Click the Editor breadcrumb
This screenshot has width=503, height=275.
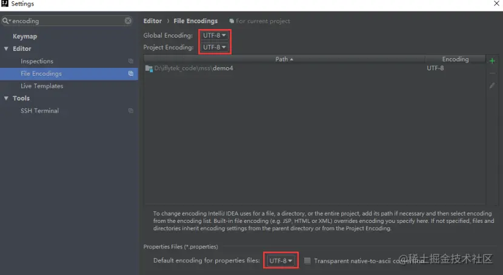tap(152, 21)
